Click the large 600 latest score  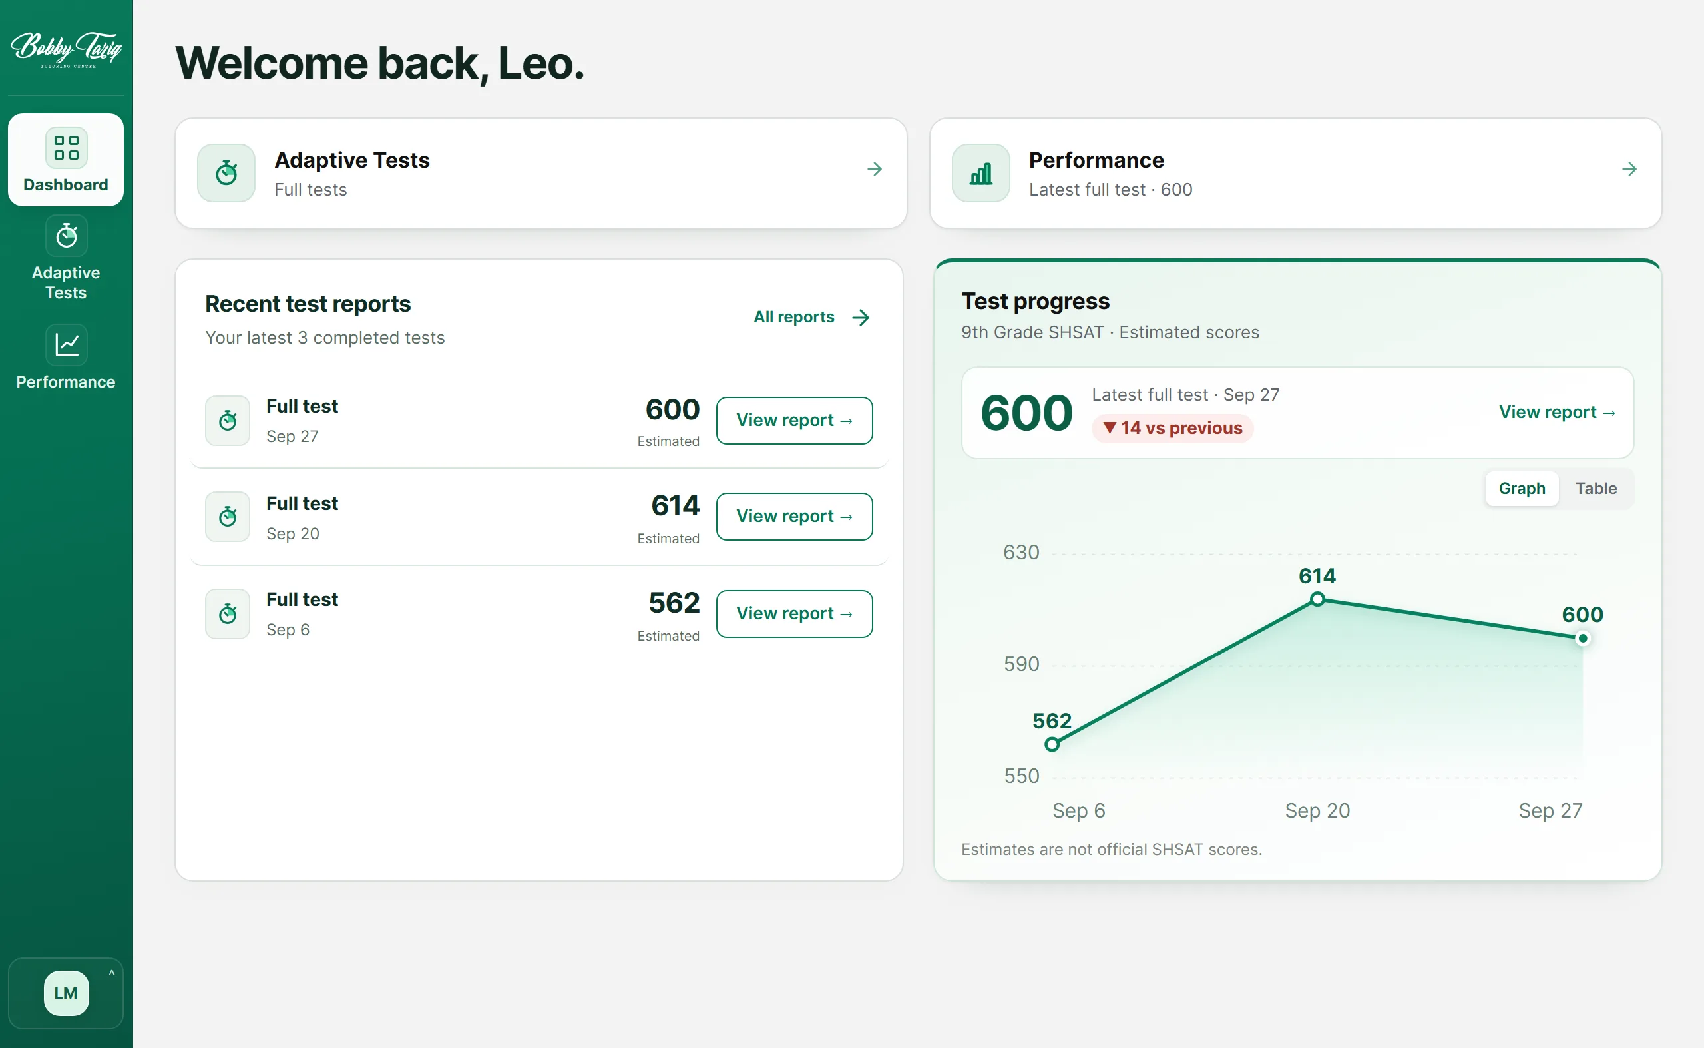[x=1026, y=413]
